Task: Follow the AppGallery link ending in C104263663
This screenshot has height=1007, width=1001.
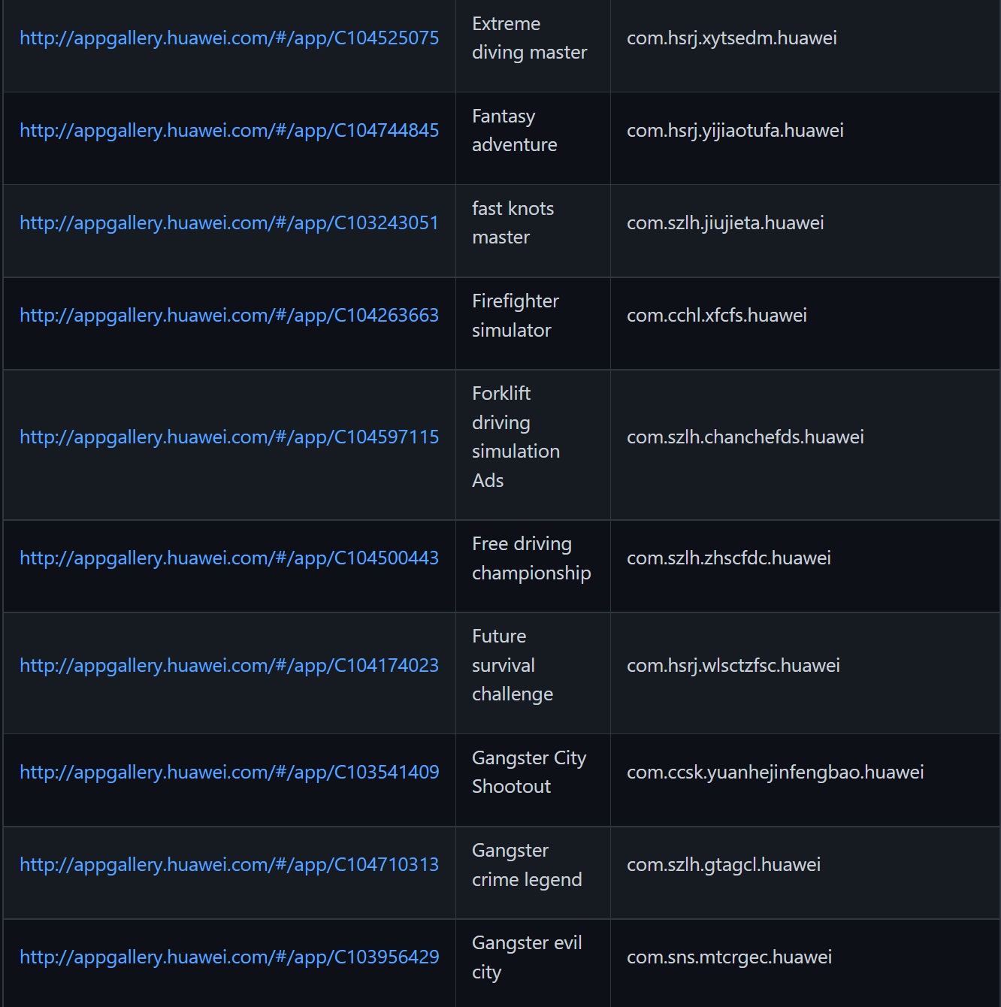Action: pyautogui.click(x=229, y=316)
